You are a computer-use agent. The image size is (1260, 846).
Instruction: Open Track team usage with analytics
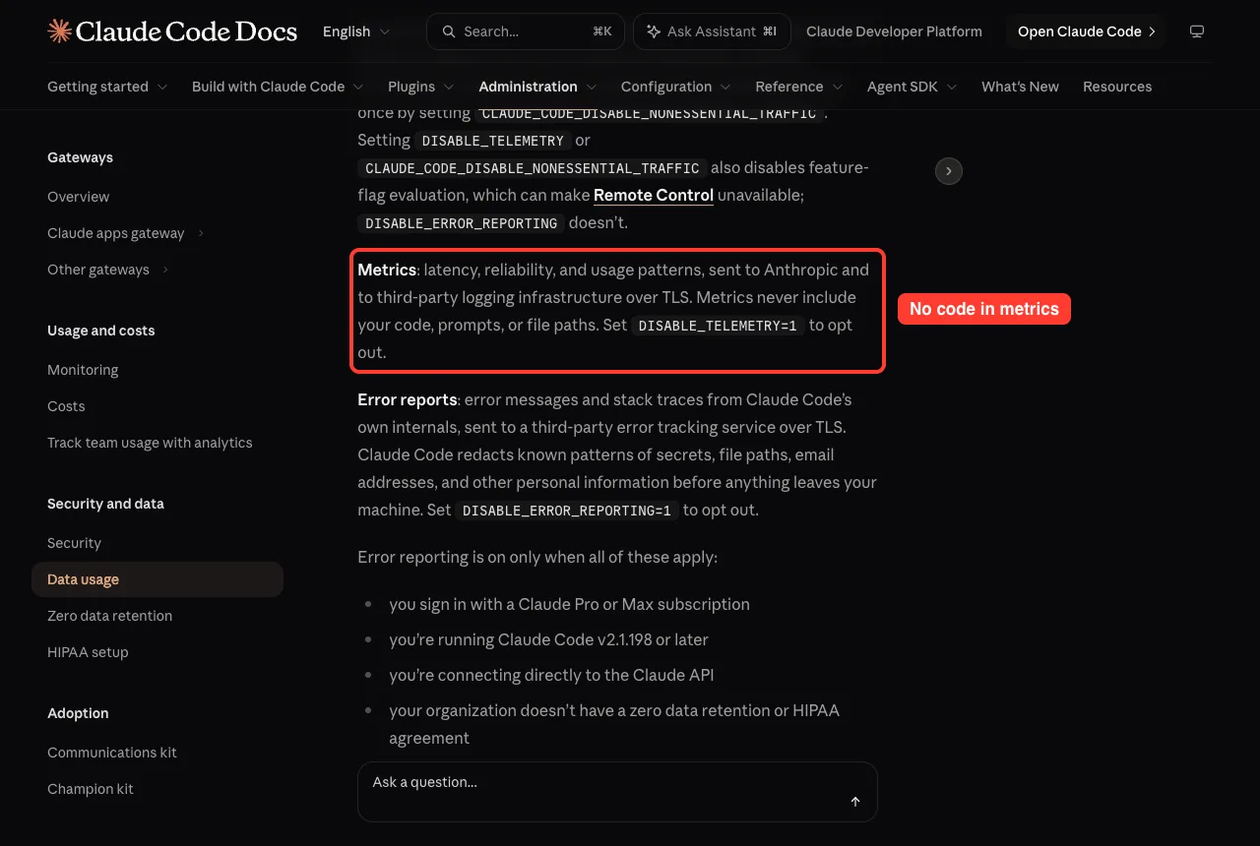click(x=157, y=443)
